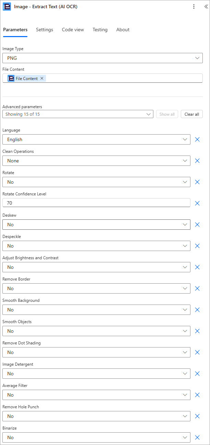Viewport: 210px width, 445px height.
Task: Open the Remove Hole Punch dropdown
Action: click(x=96, y=416)
